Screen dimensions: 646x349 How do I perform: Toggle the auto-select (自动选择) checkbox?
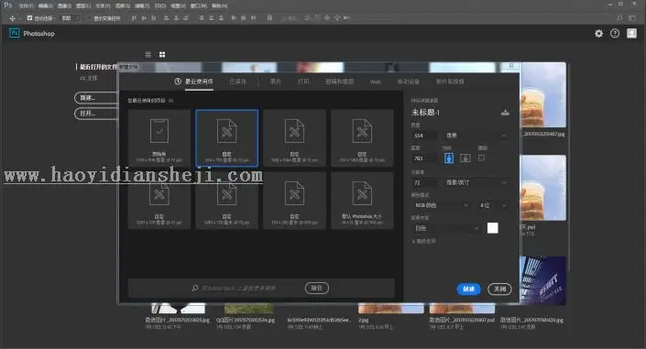pos(29,18)
